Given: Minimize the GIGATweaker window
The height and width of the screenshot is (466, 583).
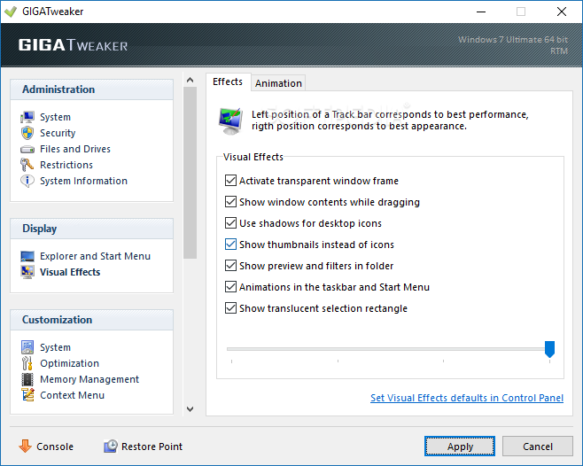Looking at the screenshot, I should pyautogui.click(x=481, y=12).
